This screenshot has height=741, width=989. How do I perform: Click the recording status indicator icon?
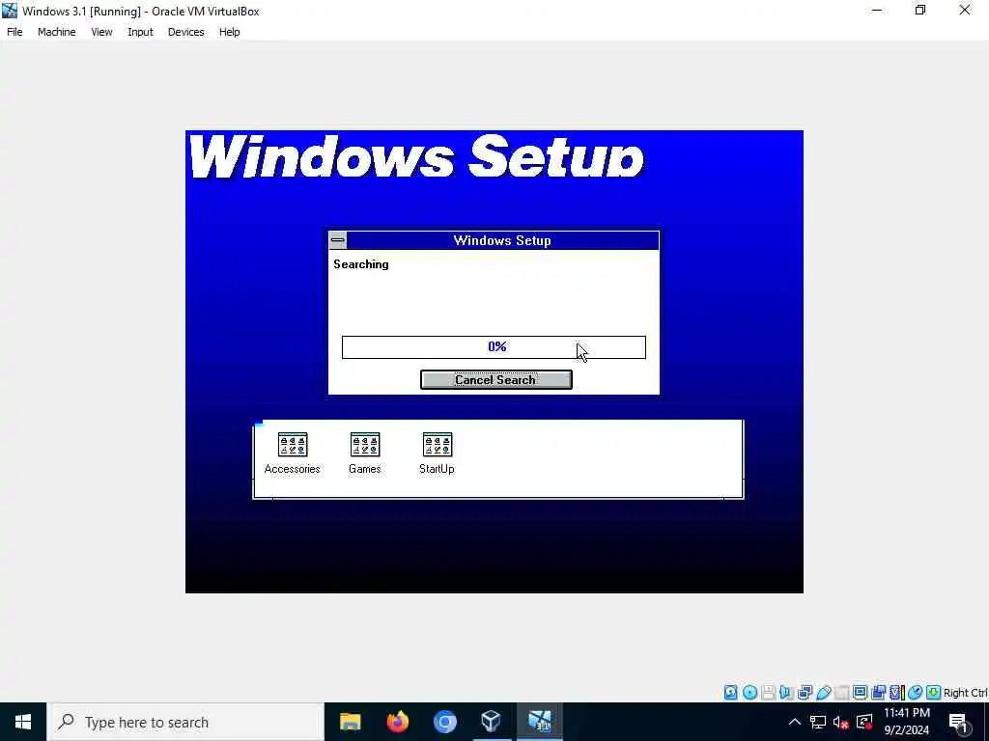tap(878, 693)
